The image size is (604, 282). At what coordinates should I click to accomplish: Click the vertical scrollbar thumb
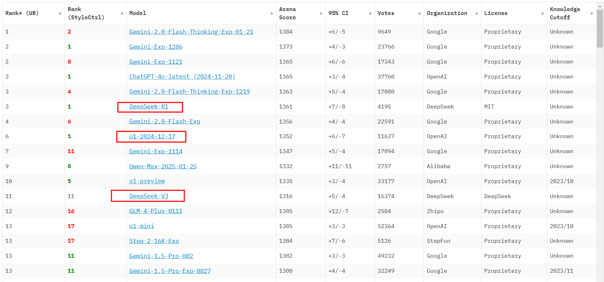(x=600, y=29)
